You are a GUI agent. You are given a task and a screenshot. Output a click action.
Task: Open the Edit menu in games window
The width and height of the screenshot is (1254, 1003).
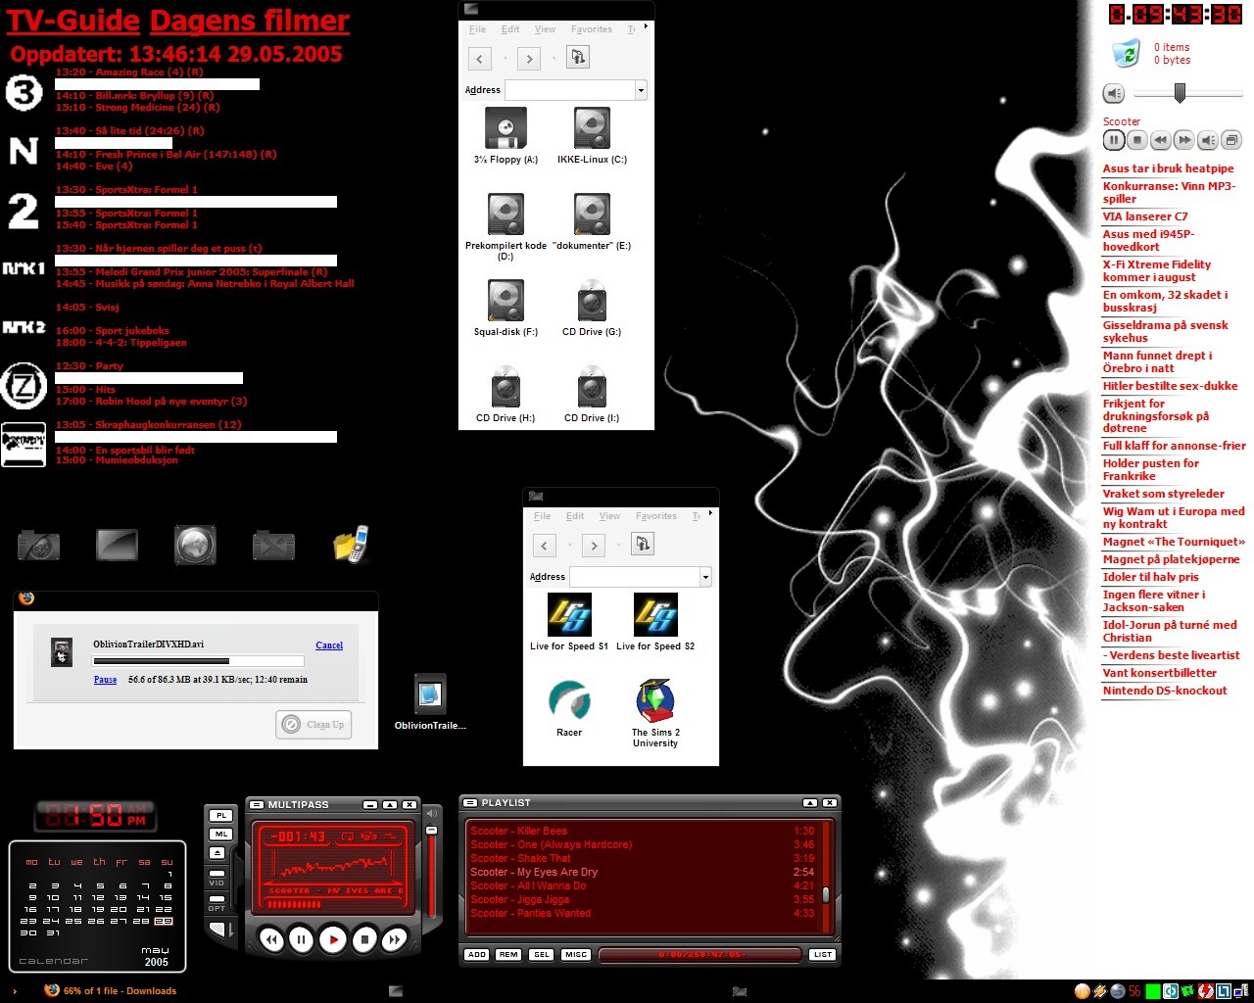click(575, 516)
